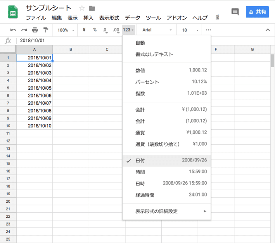Image resolution: width=275 pixels, height=243 pixels.
Task: Click the increase decimal places icon
Action: tap(116, 30)
